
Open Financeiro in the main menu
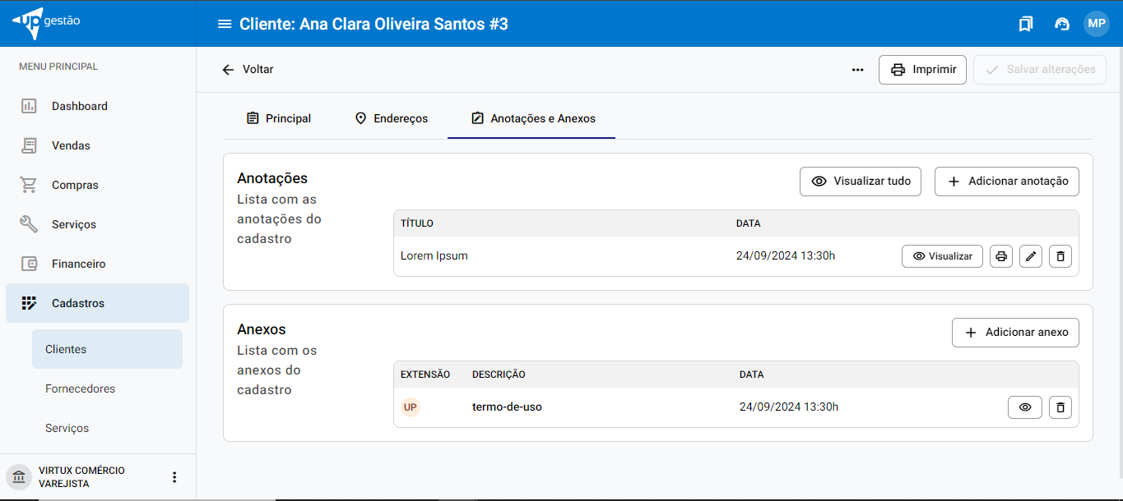tap(78, 264)
